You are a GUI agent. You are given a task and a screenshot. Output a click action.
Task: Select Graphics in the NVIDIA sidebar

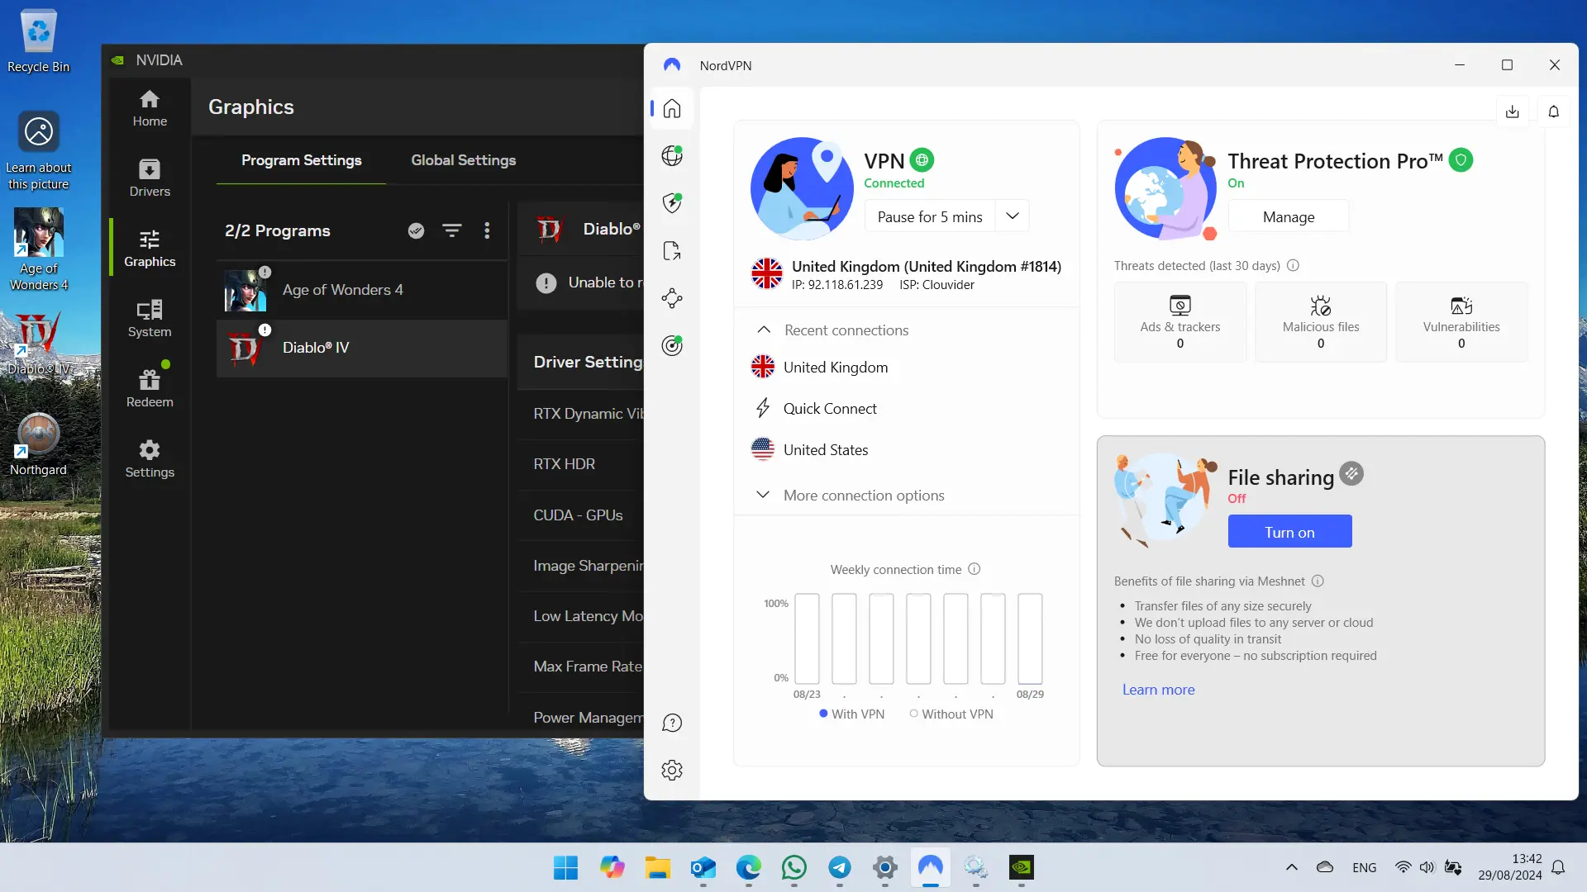click(x=150, y=249)
